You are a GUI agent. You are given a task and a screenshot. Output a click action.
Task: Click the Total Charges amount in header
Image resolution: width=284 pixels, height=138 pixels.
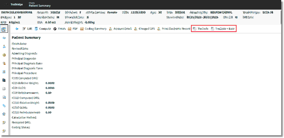pos(268,13)
